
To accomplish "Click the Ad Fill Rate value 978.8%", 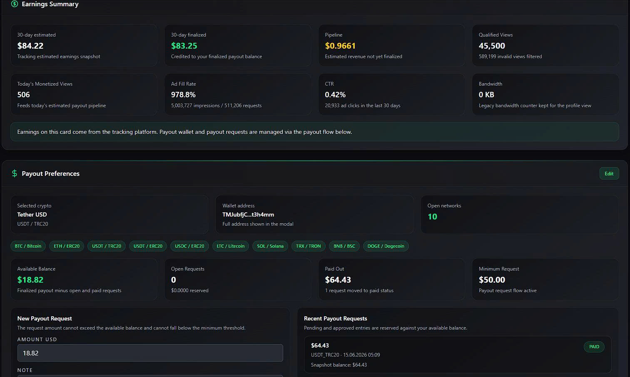I will pos(183,95).
